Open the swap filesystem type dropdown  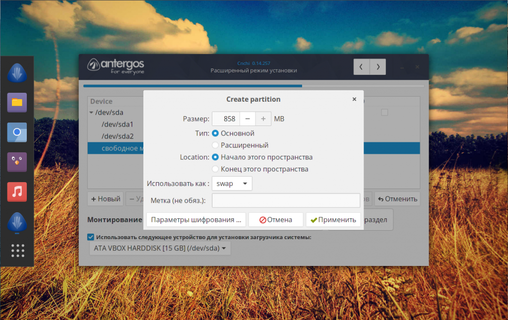232,184
